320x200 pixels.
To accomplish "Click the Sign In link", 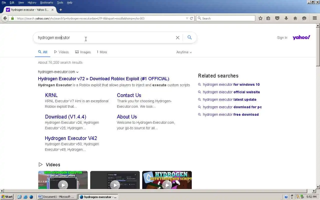I will click(x=282, y=37).
